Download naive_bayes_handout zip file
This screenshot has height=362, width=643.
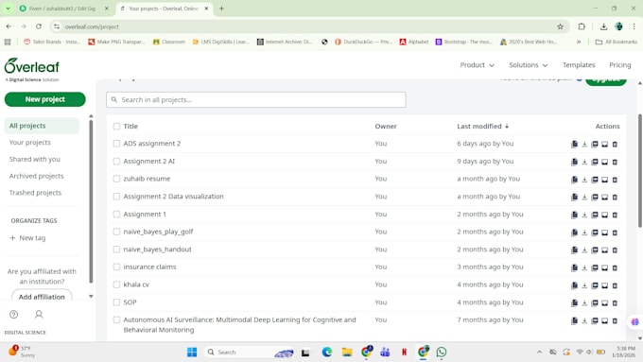[584, 250]
